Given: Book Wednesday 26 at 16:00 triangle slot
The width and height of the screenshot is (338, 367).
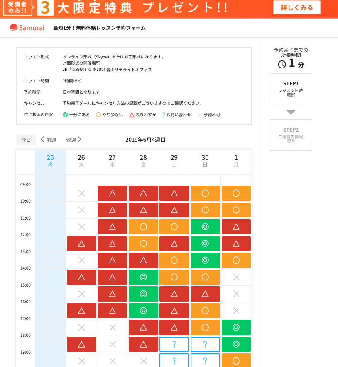Looking at the screenshot, I should pyautogui.click(x=81, y=311).
